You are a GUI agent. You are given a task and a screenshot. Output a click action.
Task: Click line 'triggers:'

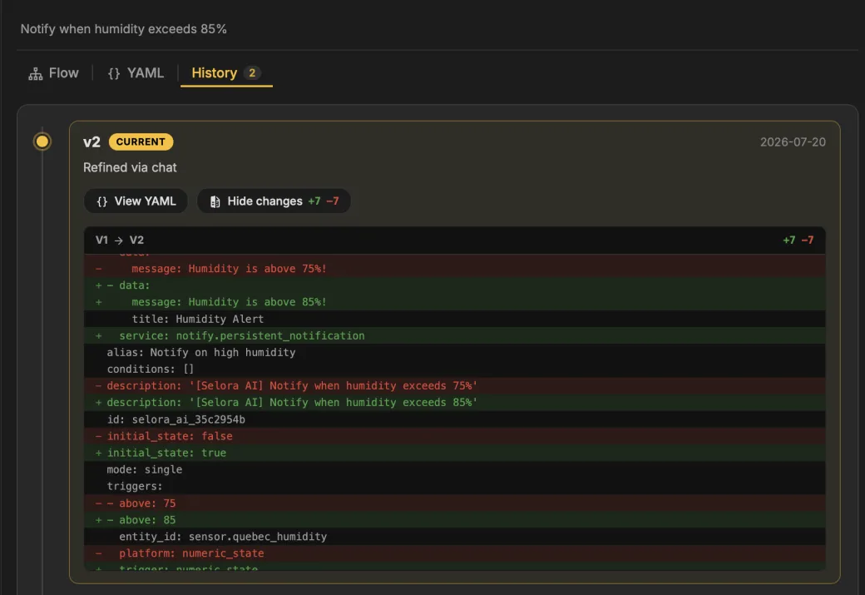455,486
